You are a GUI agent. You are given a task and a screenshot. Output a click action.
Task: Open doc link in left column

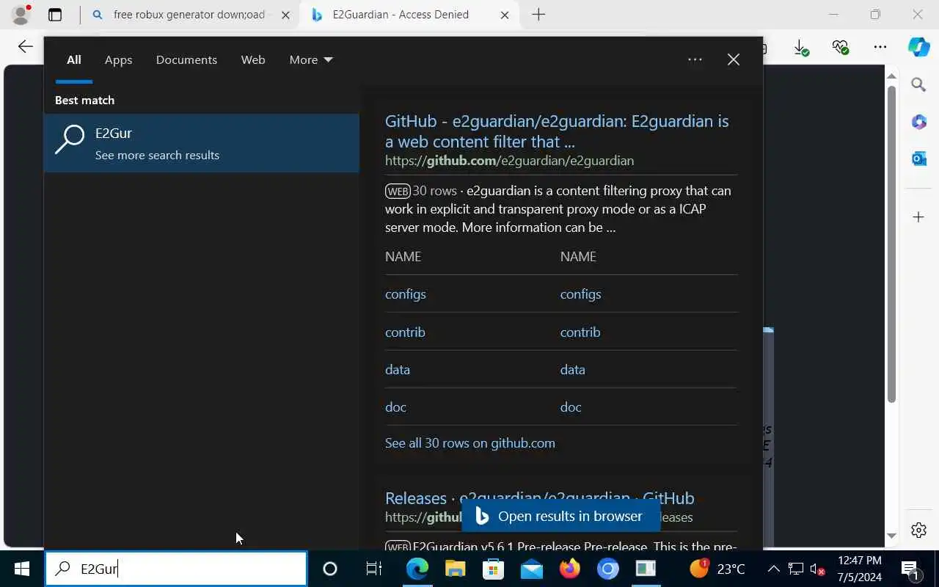[x=395, y=407]
